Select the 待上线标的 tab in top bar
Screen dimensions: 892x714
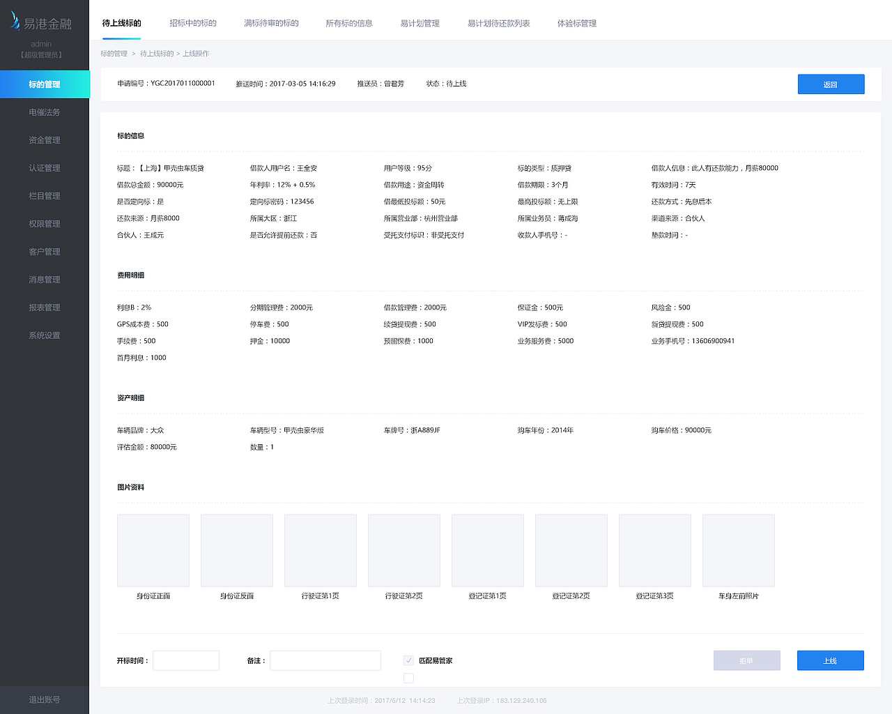(121, 23)
